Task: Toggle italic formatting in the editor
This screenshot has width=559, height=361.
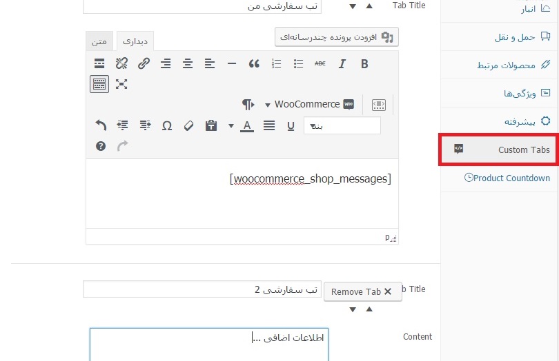Action: coord(342,64)
